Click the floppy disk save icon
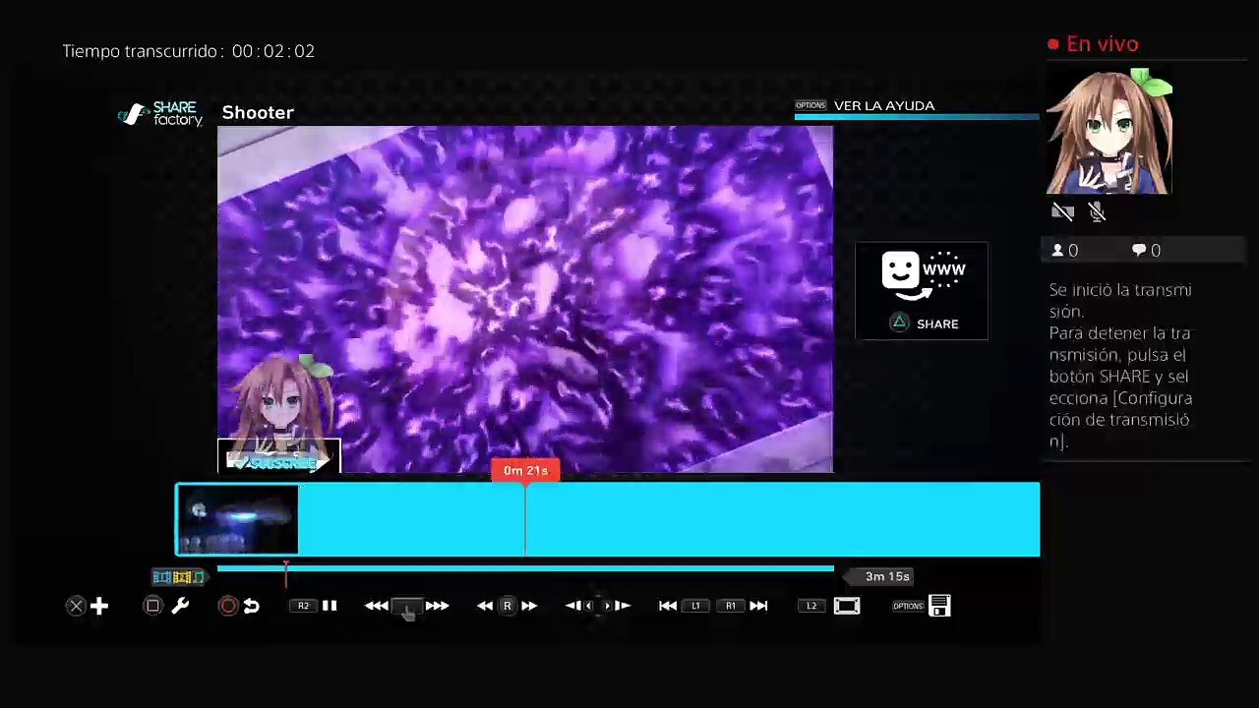This screenshot has height=708, width=1259. coord(939,606)
